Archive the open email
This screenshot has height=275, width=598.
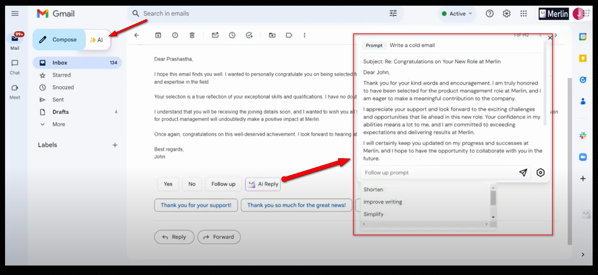tap(158, 35)
